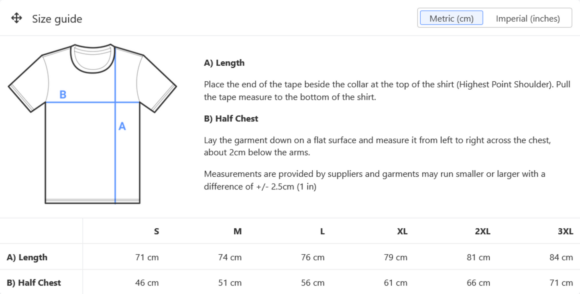
Task: Click the XL size column label
Action: (402, 231)
